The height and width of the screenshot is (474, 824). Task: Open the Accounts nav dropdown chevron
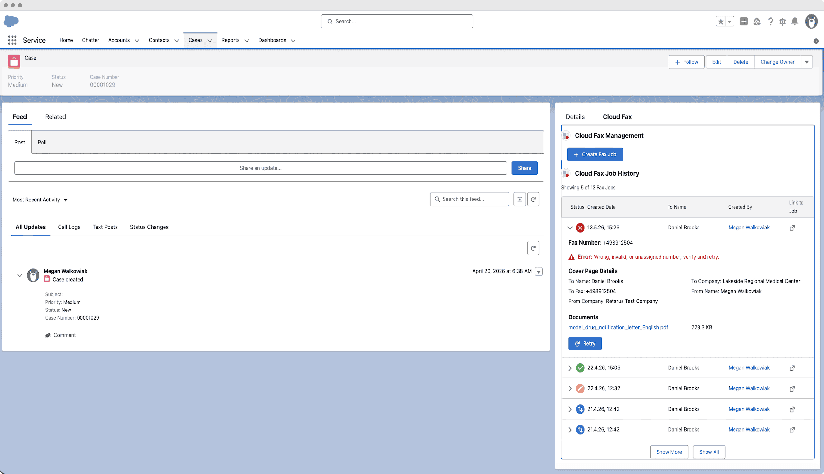click(x=137, y=41)
